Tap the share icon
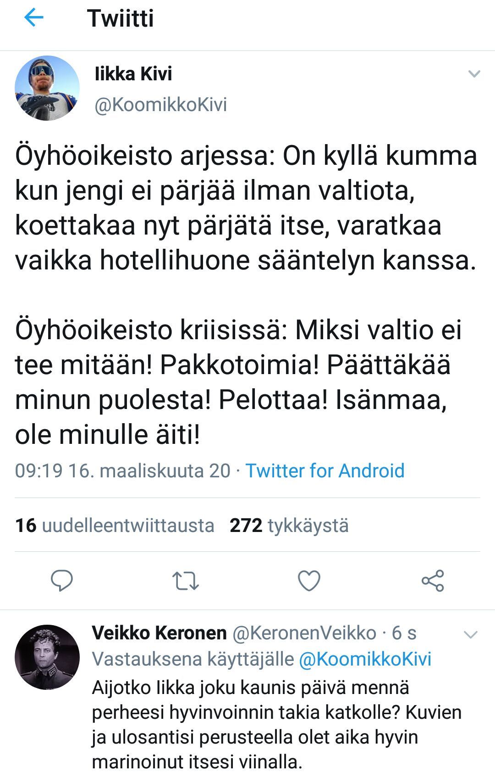 coord(433,581)
